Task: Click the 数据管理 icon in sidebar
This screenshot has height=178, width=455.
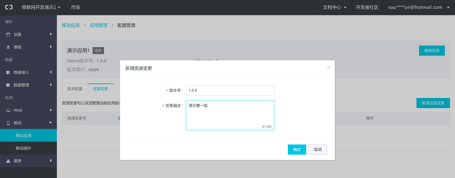Action: point(8,85)
